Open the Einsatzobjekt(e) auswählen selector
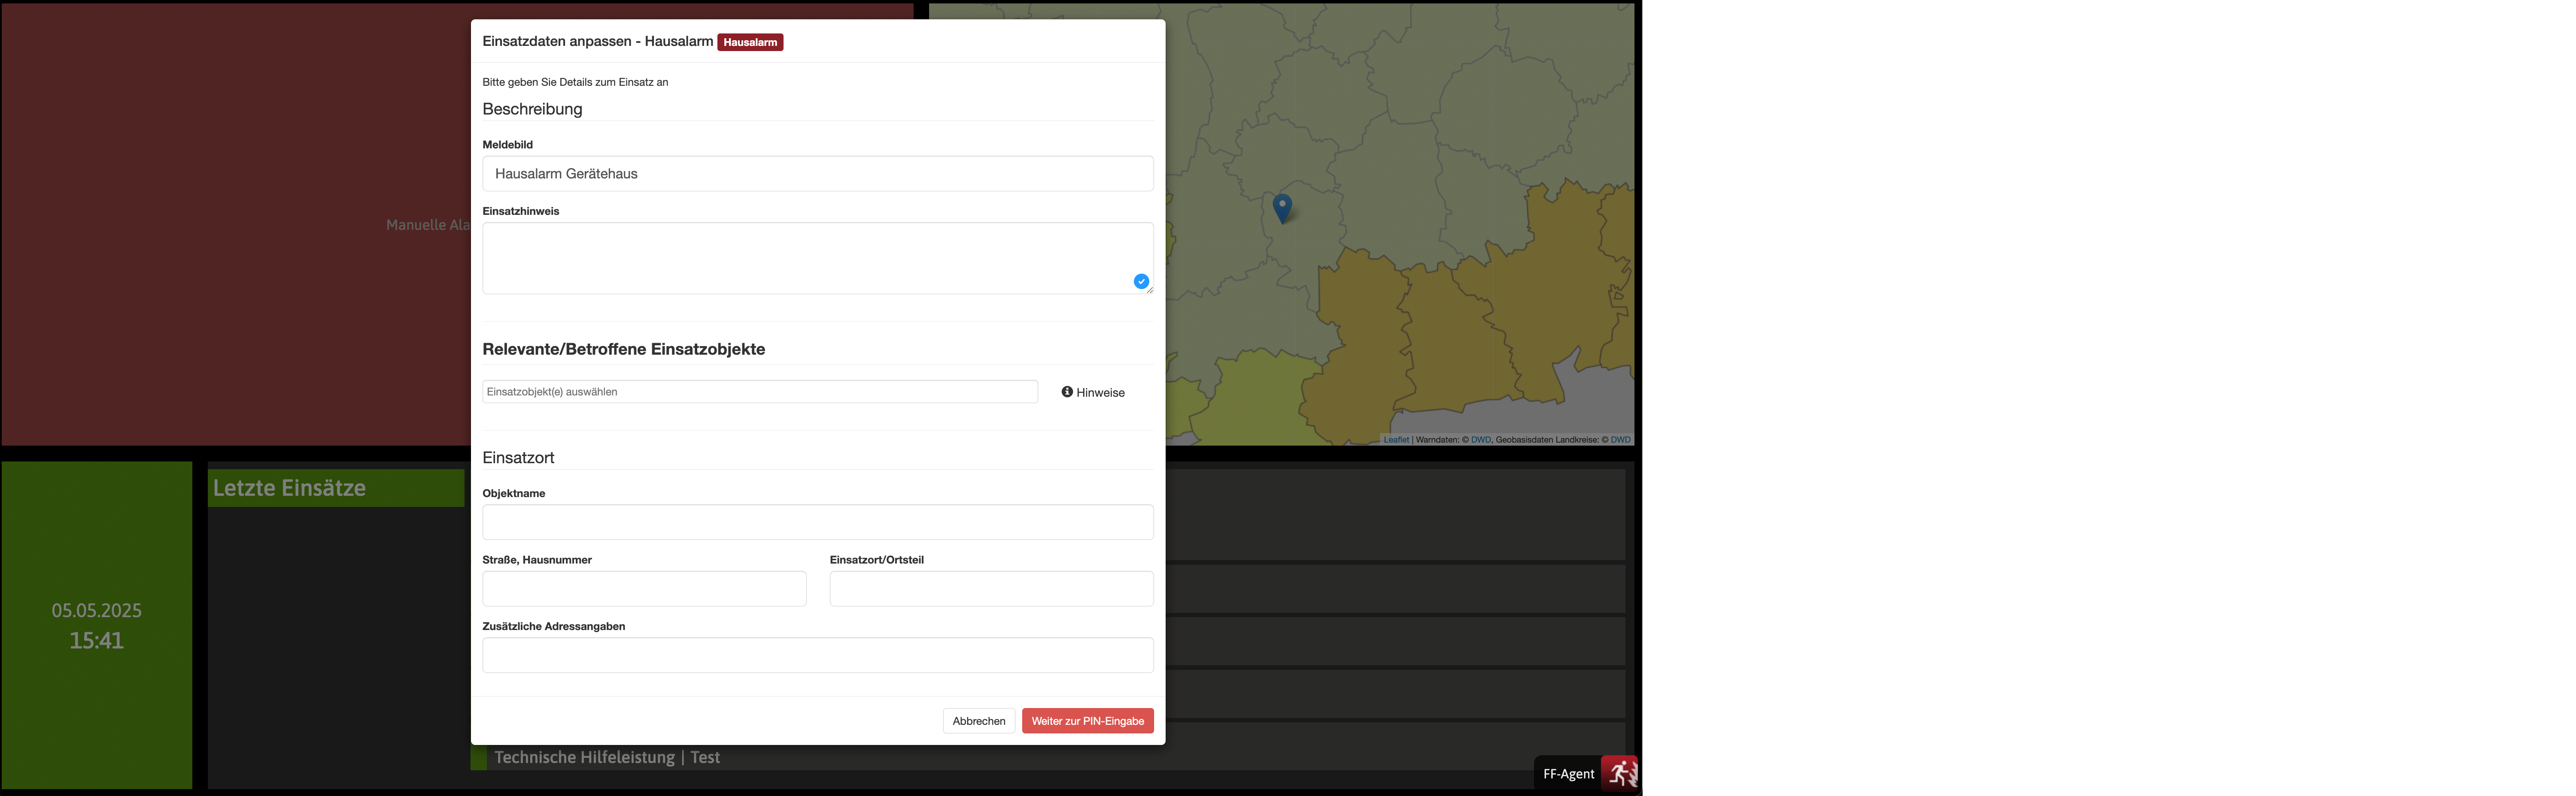This screenshot has height=796, width=2576. click(760, 392)
